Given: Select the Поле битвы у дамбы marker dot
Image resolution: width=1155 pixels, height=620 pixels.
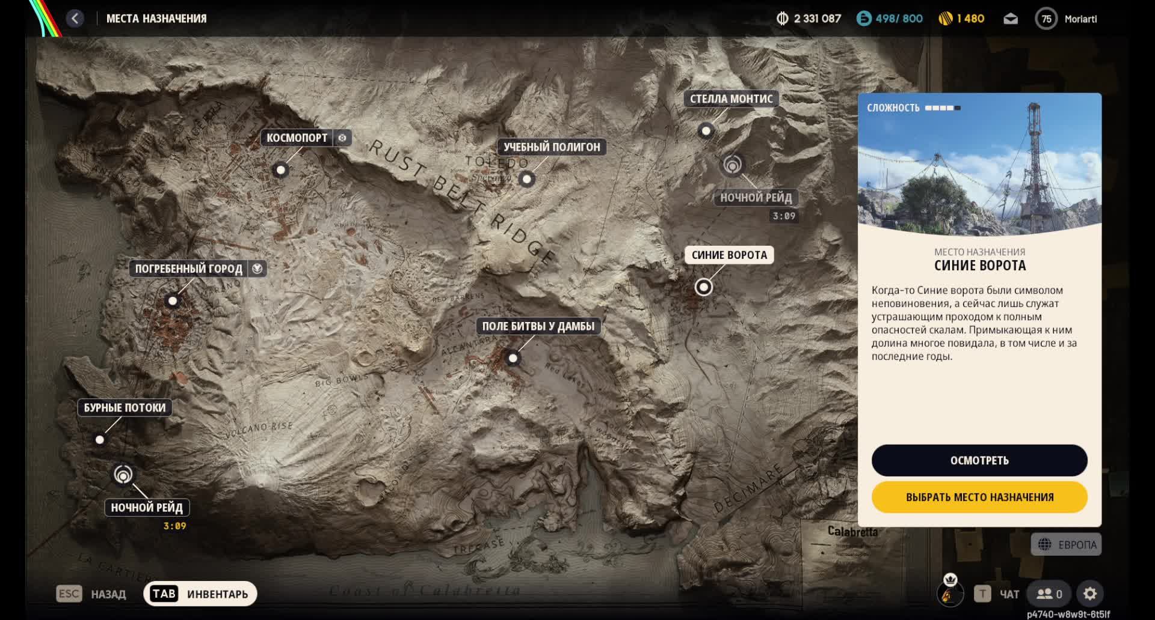Looking at the screenshot, I should (x=513, y=358).
